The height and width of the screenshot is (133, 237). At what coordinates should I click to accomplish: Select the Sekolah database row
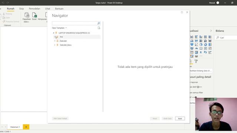click(x=77, y=41)
